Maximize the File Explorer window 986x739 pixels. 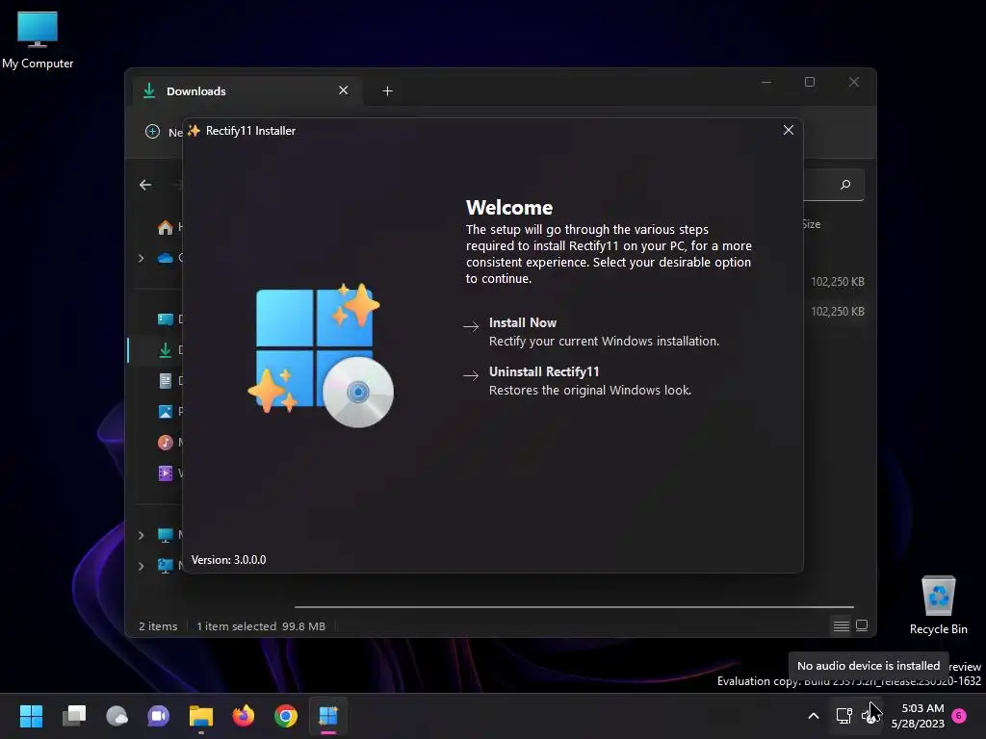[x=810, y=83]
